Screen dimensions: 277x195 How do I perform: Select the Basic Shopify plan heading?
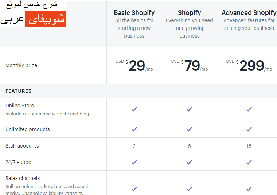[134, 13]
